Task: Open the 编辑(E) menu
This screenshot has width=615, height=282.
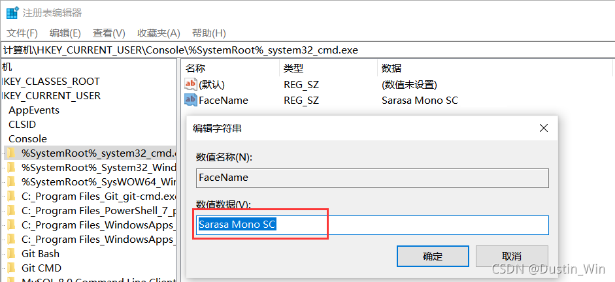Action: coord(65,33)
